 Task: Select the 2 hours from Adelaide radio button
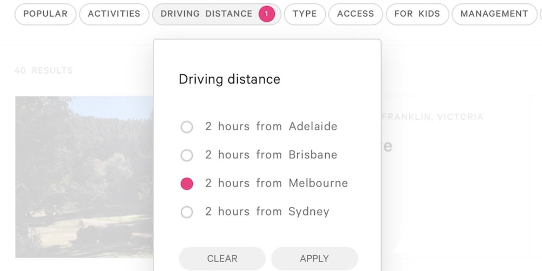click(x=187, y=127)
